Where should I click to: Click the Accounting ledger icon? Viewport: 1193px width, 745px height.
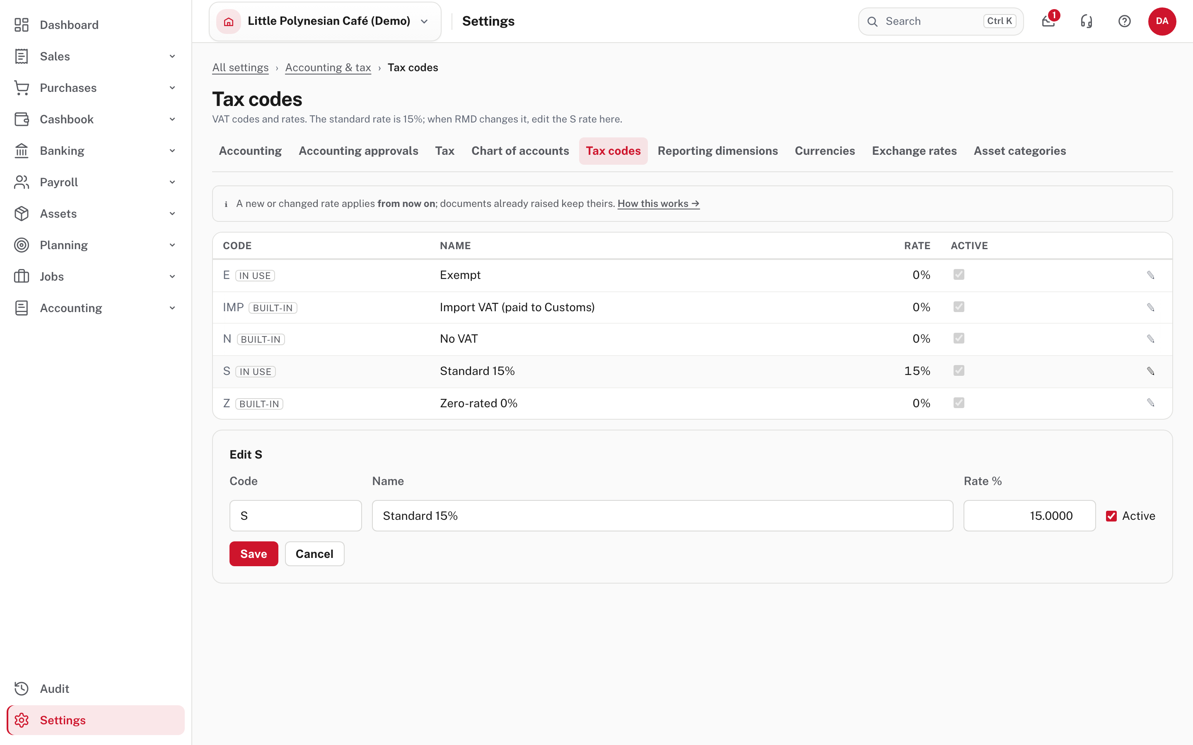[x=21, y=308]
